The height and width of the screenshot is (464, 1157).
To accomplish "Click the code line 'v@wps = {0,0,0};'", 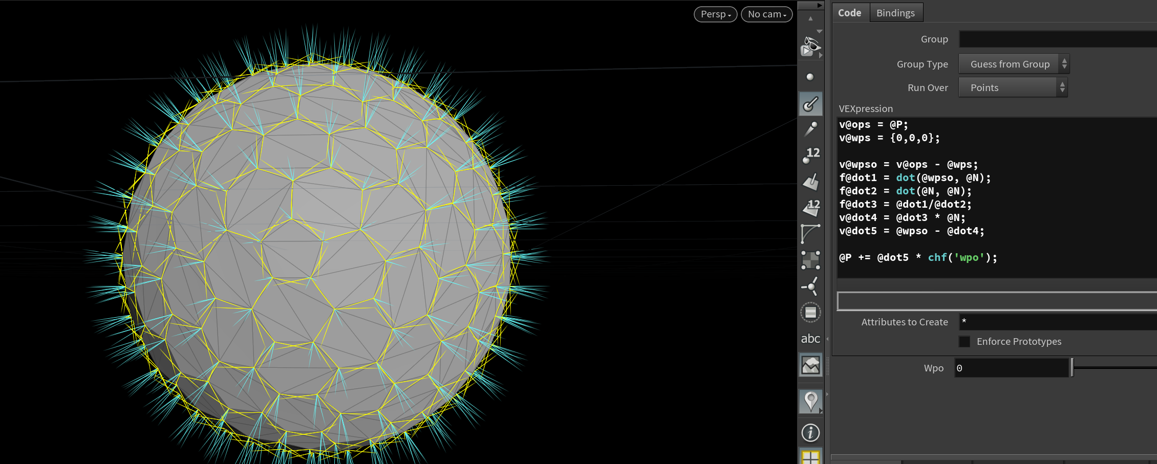I will (x=889, y=138).
